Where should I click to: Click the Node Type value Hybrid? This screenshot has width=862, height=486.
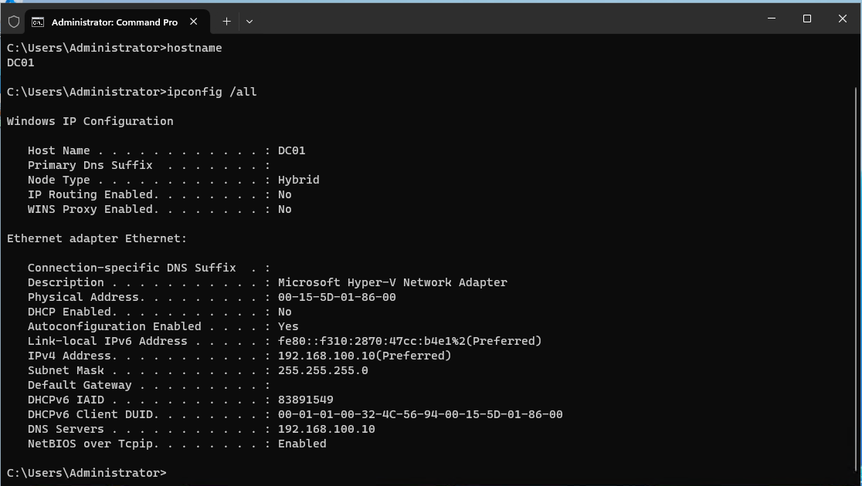(x=298, y=180)
